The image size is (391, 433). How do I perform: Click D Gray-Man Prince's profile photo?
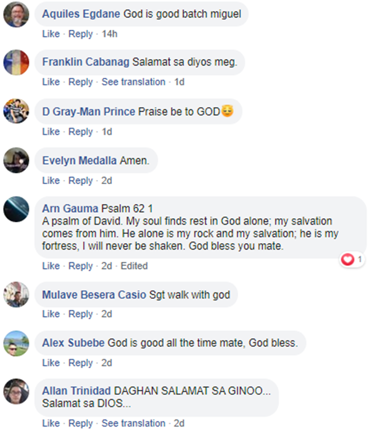point(16,111)
